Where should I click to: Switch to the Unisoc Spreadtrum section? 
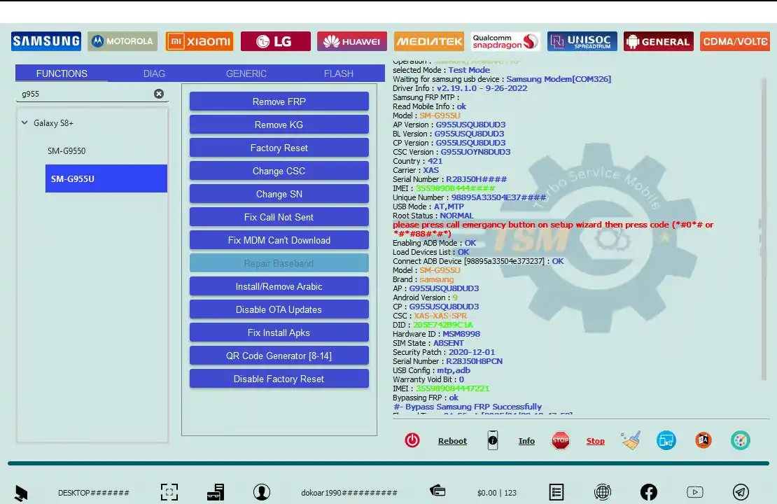582,41
